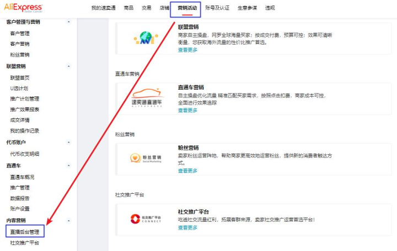Open 推广效果报表 in sidebar
The height and width of the screenshot is (251, 397).
click(x=25, y=110)
